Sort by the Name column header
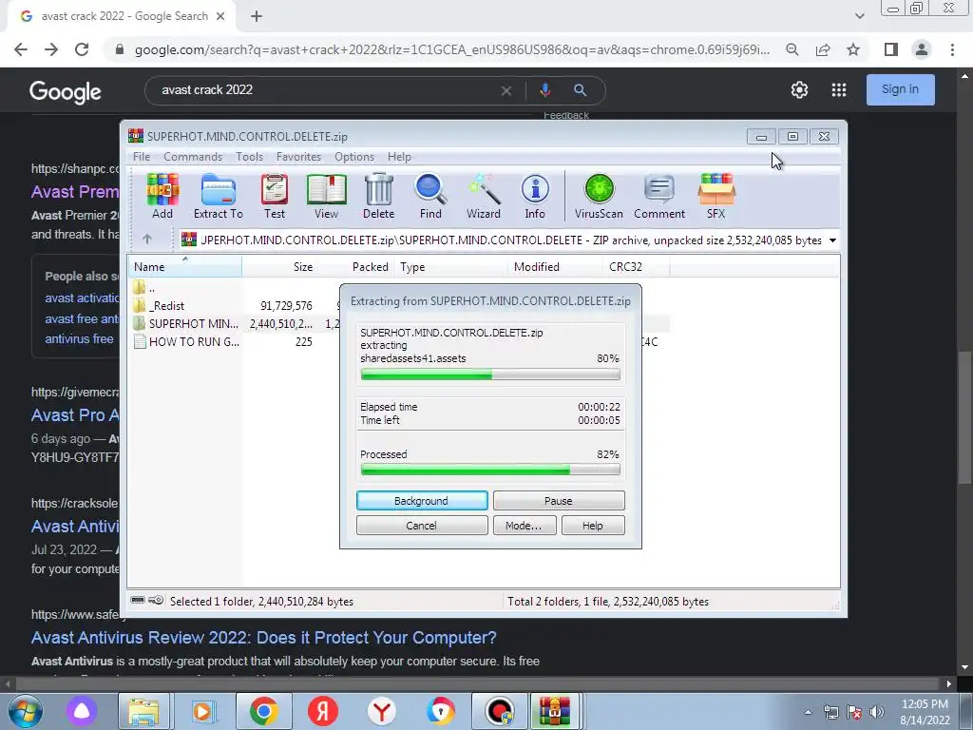Screen dimensions: 973x730 pos(184,267)
